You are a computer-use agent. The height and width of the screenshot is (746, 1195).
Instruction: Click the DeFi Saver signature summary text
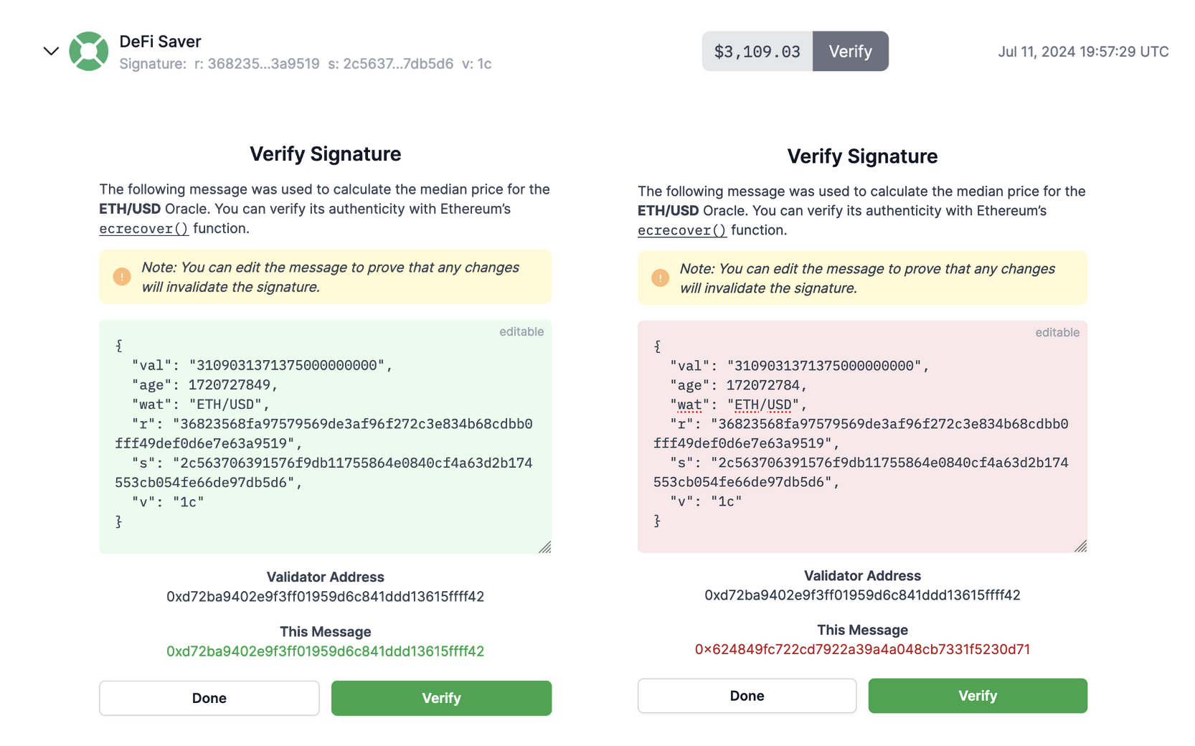305,64
